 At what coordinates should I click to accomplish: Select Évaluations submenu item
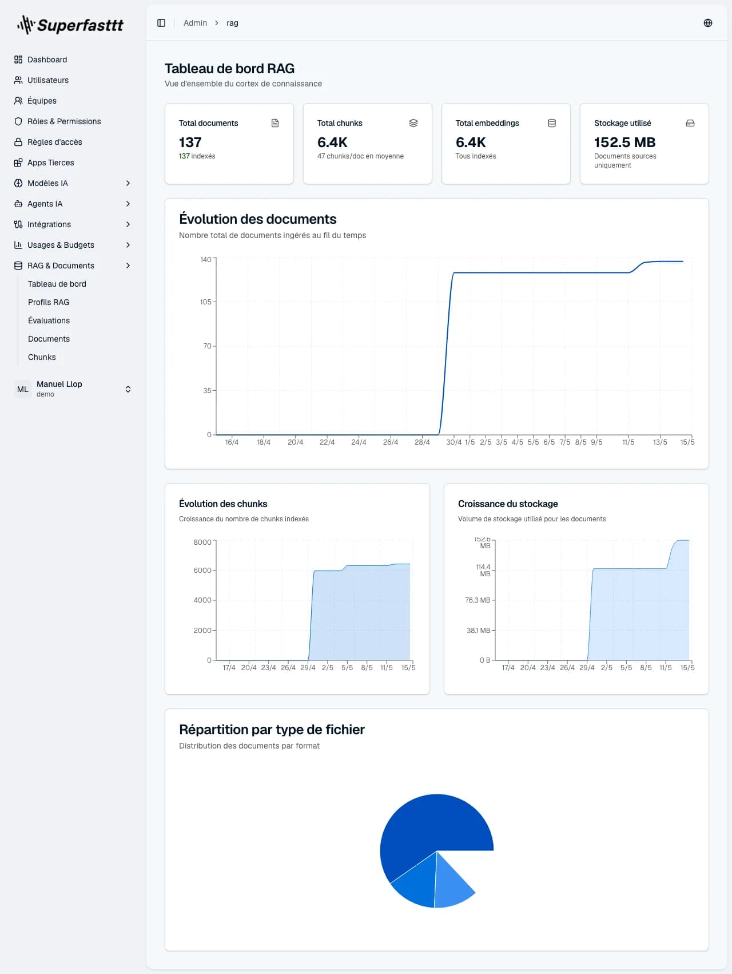click(x=49, y=320)
